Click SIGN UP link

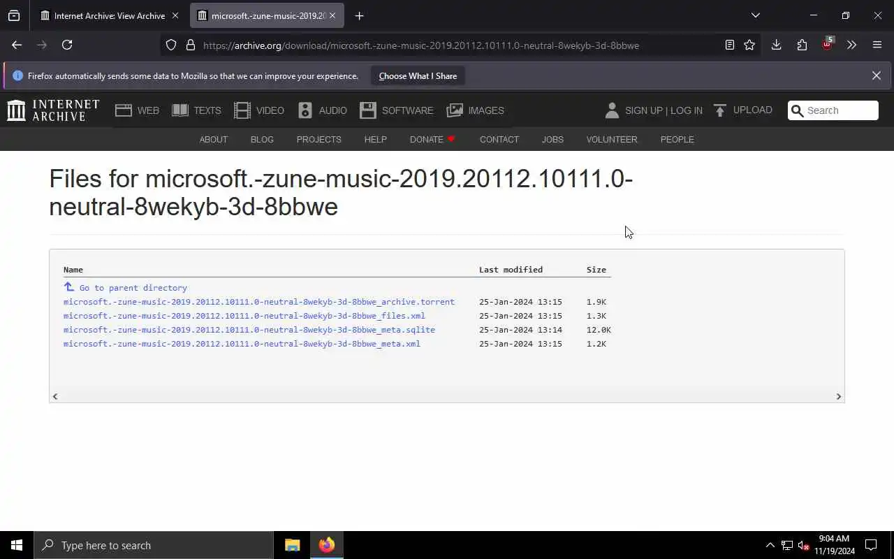644,110
